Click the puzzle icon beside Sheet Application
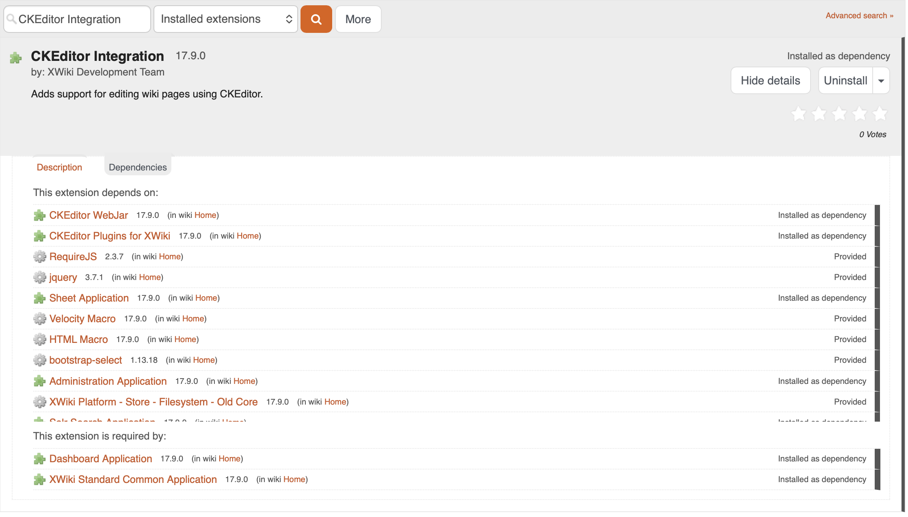The width and height of the screenshot is (908, 517). [39, 298]
